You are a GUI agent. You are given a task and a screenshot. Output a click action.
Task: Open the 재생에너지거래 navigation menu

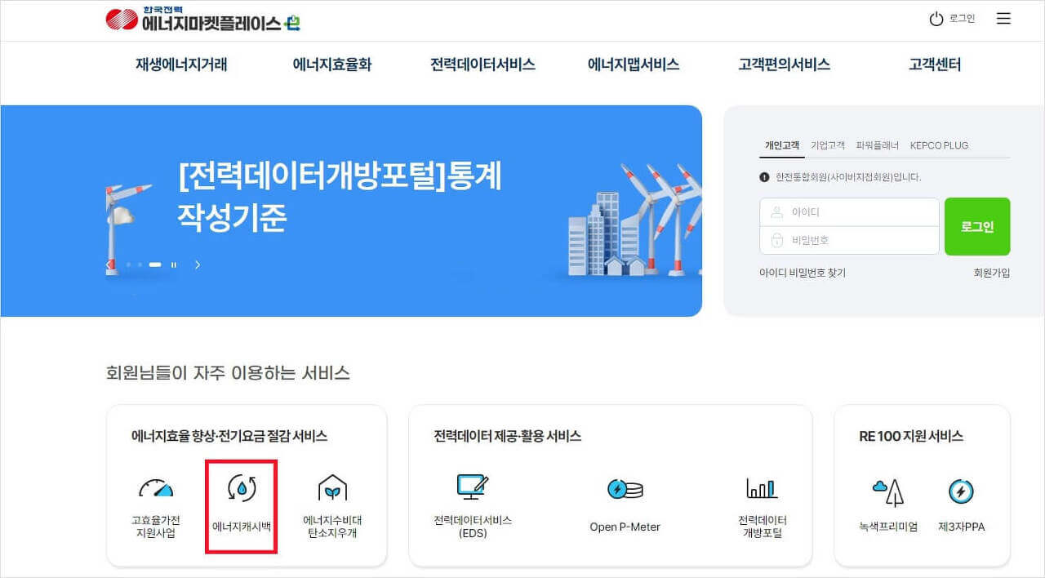coord(183,64)
